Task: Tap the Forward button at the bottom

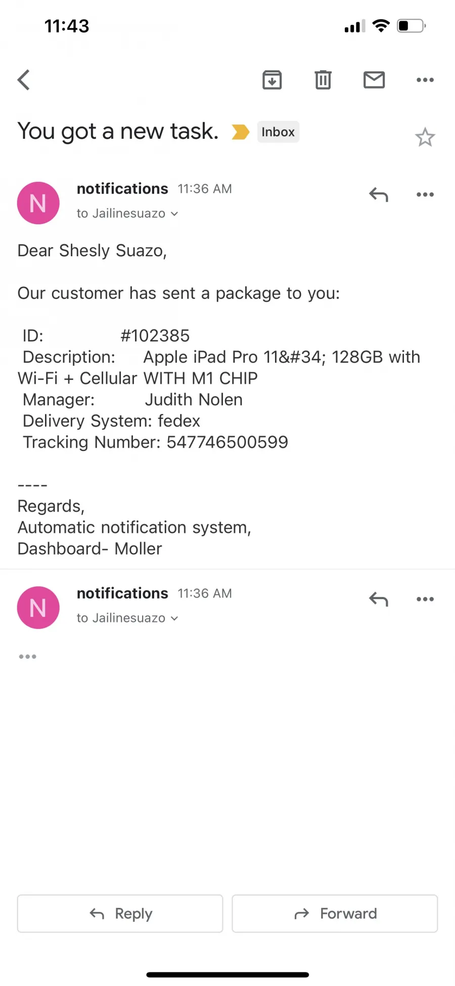Action: point(335,914)
